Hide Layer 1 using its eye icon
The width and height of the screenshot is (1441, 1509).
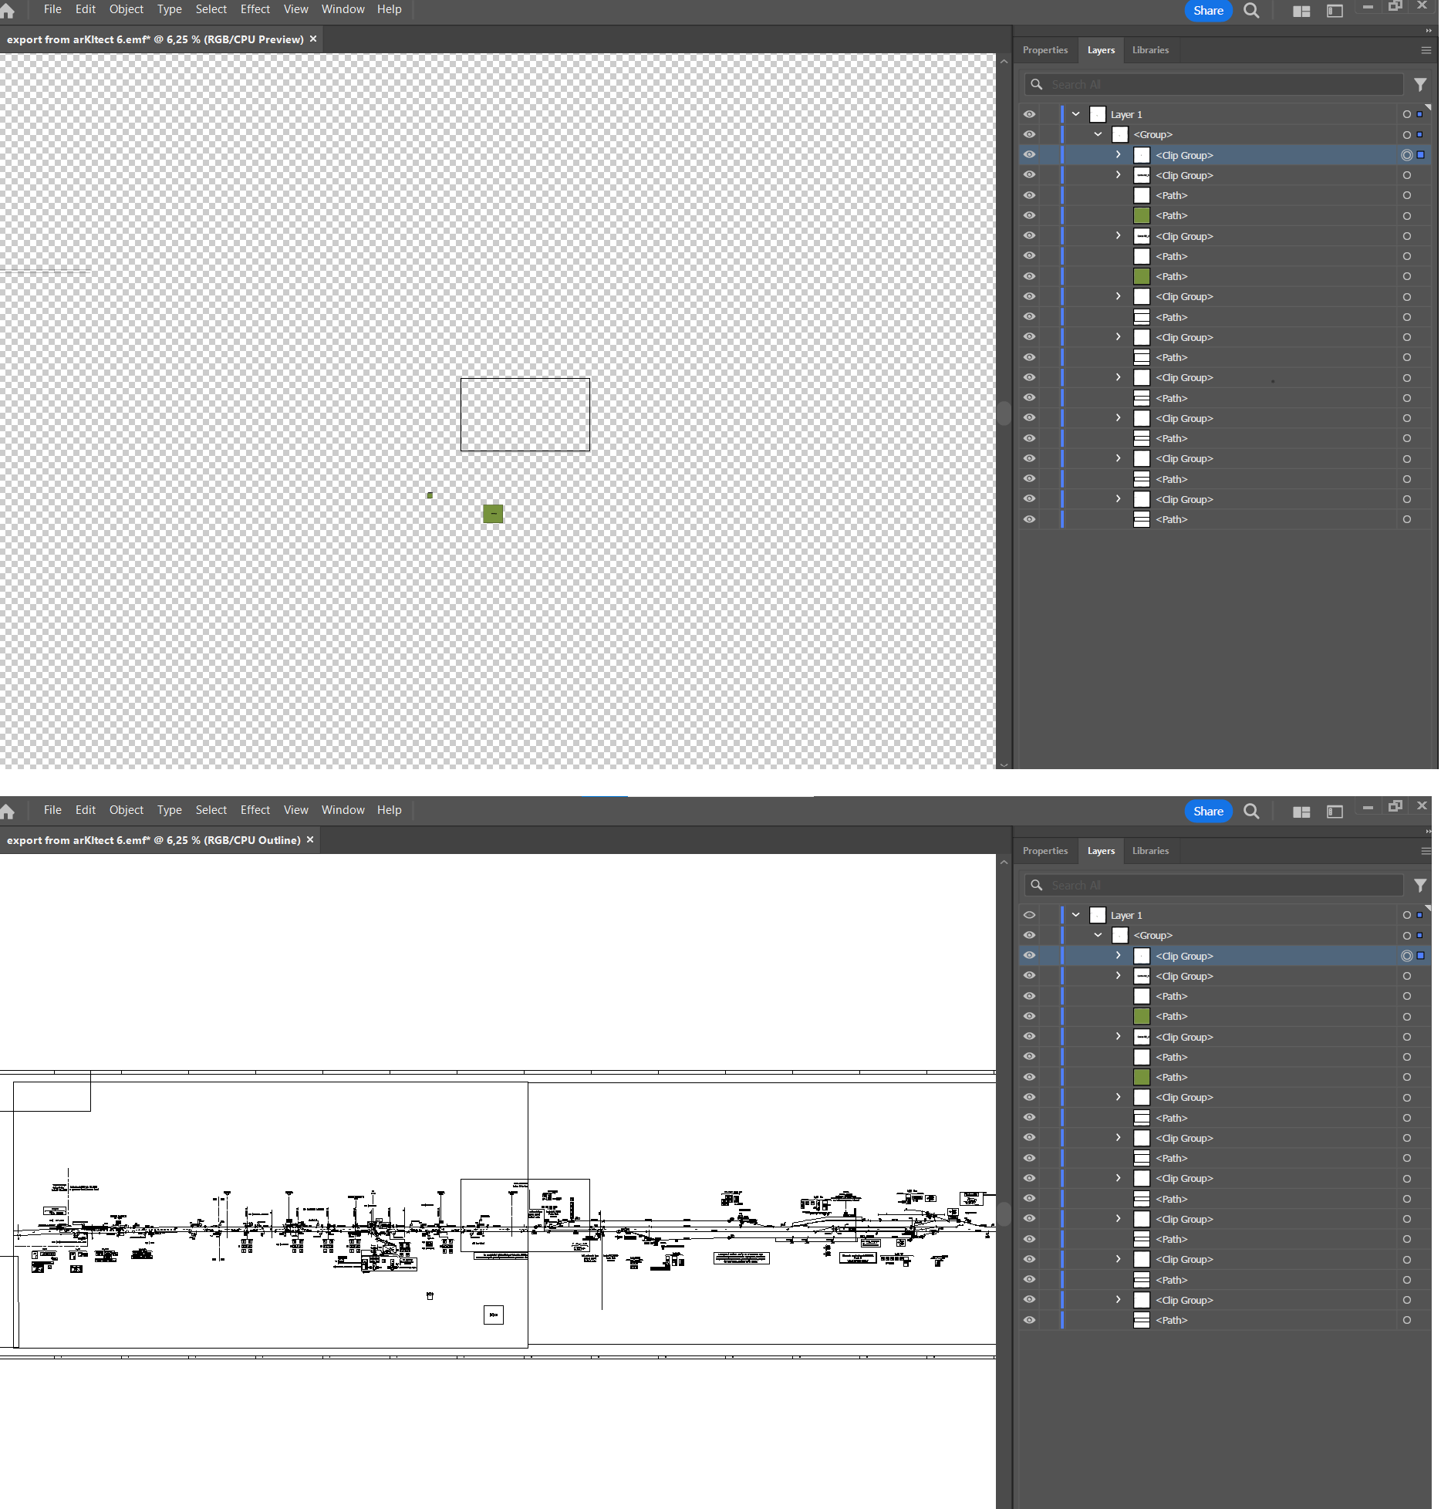point(1029,113)
